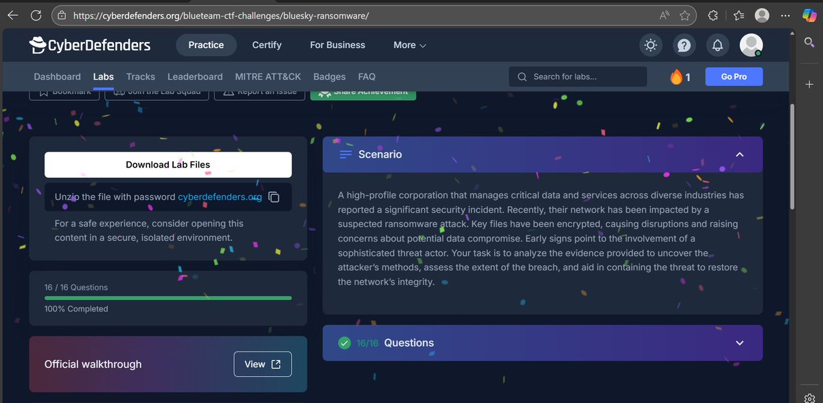The image size is (823, 403).
Task: Toggle light theme with the sun icon
Action: (651, 45)
